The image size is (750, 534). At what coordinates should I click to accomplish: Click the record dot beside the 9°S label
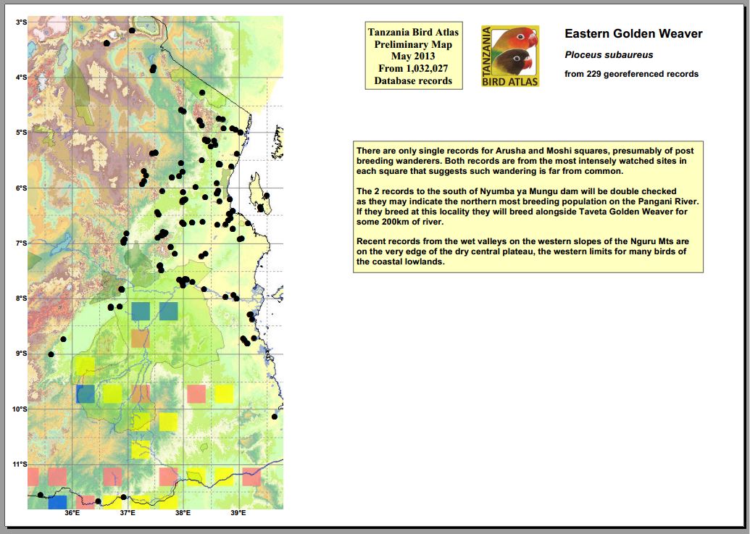point(51,354)
